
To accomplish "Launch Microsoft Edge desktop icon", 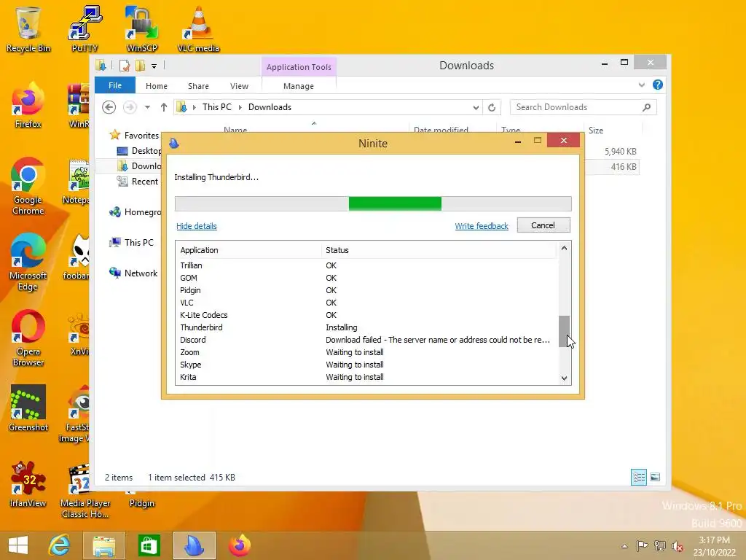I will (28, 262).
